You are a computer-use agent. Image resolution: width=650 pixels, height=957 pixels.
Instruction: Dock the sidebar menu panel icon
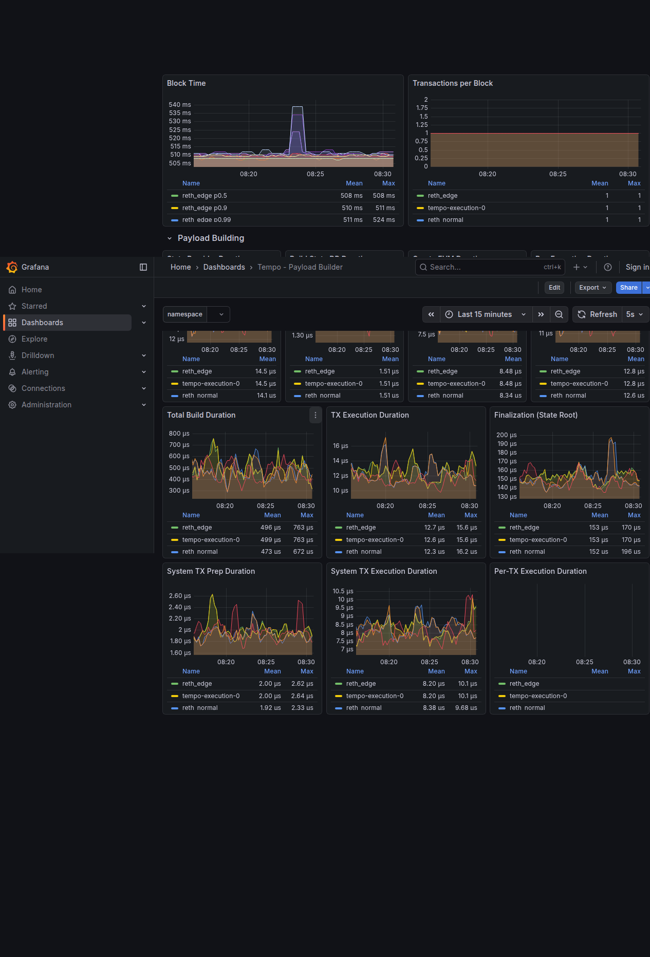click(143, 267)
